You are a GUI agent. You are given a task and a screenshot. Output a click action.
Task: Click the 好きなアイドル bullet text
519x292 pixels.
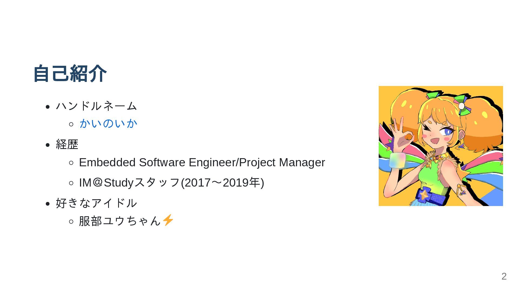pos(96,203)
